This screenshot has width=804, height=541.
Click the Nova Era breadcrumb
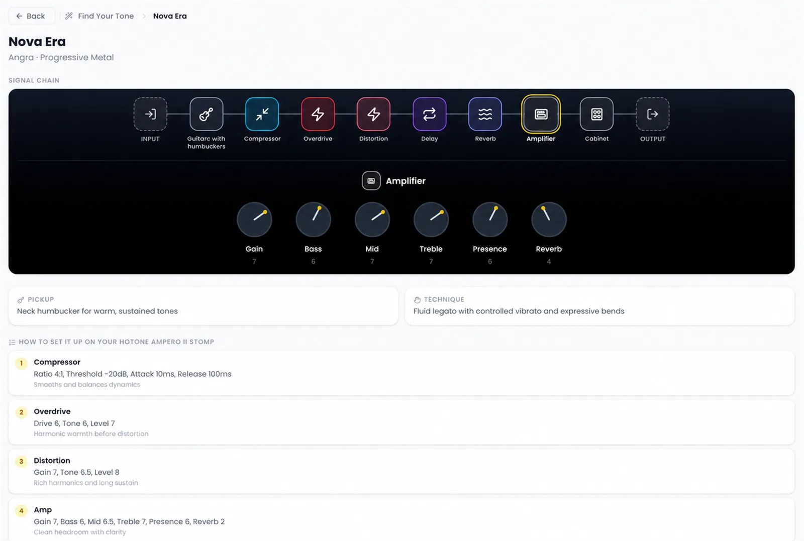point(170,16)
